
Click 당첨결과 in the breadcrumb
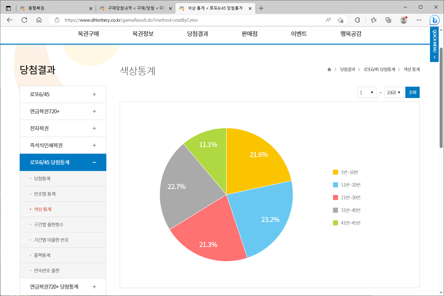click(x=348, y=69)
